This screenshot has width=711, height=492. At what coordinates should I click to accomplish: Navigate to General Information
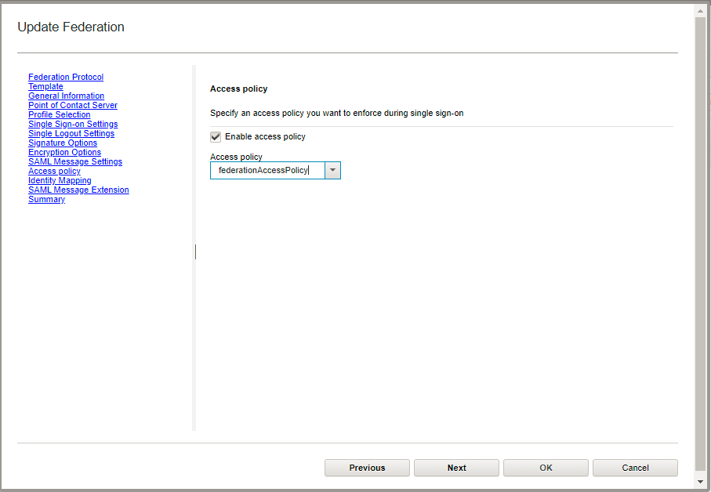coord(66,96)
